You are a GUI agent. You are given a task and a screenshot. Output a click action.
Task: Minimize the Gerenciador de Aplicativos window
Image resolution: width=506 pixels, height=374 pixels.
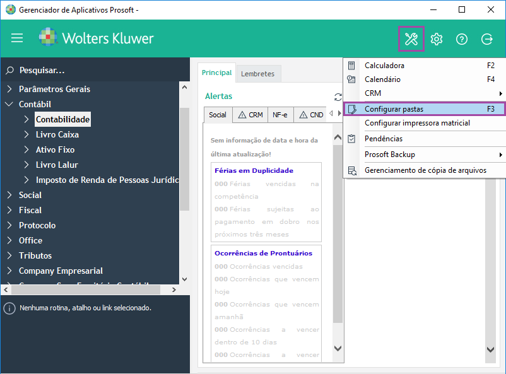433,9
